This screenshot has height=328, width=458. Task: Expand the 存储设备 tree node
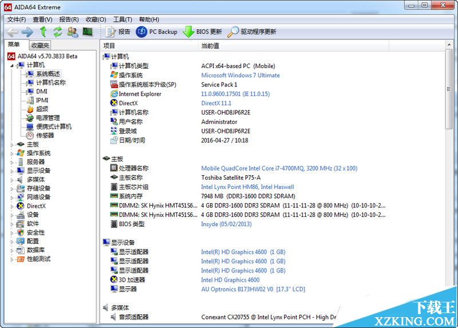[12, 189]
